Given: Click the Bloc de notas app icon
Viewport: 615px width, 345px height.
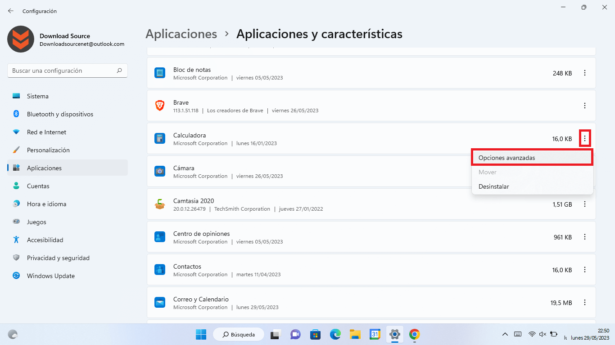Looking at the screenshot, I should click(x=160, y=73).
